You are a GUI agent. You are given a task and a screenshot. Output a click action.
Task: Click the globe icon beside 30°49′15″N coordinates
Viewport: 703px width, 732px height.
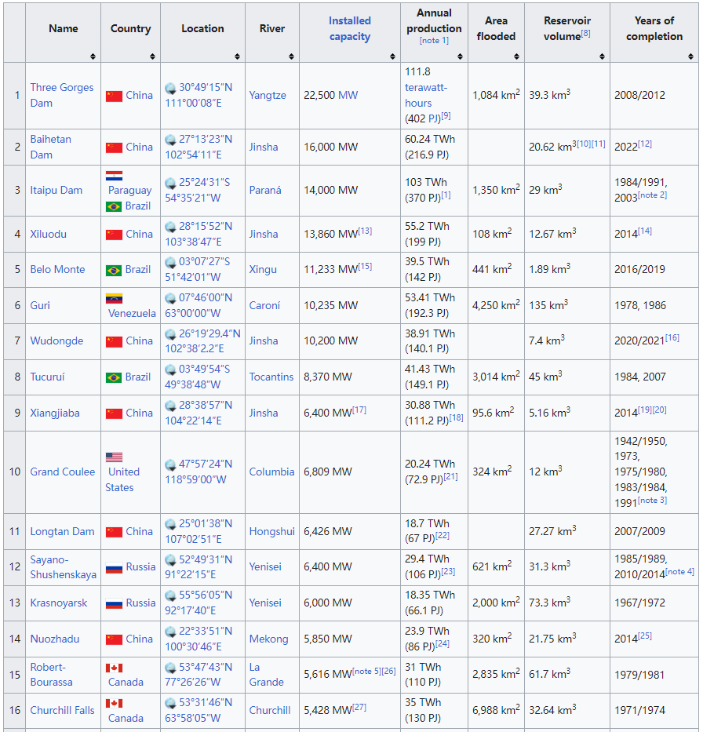coord(170,88)
